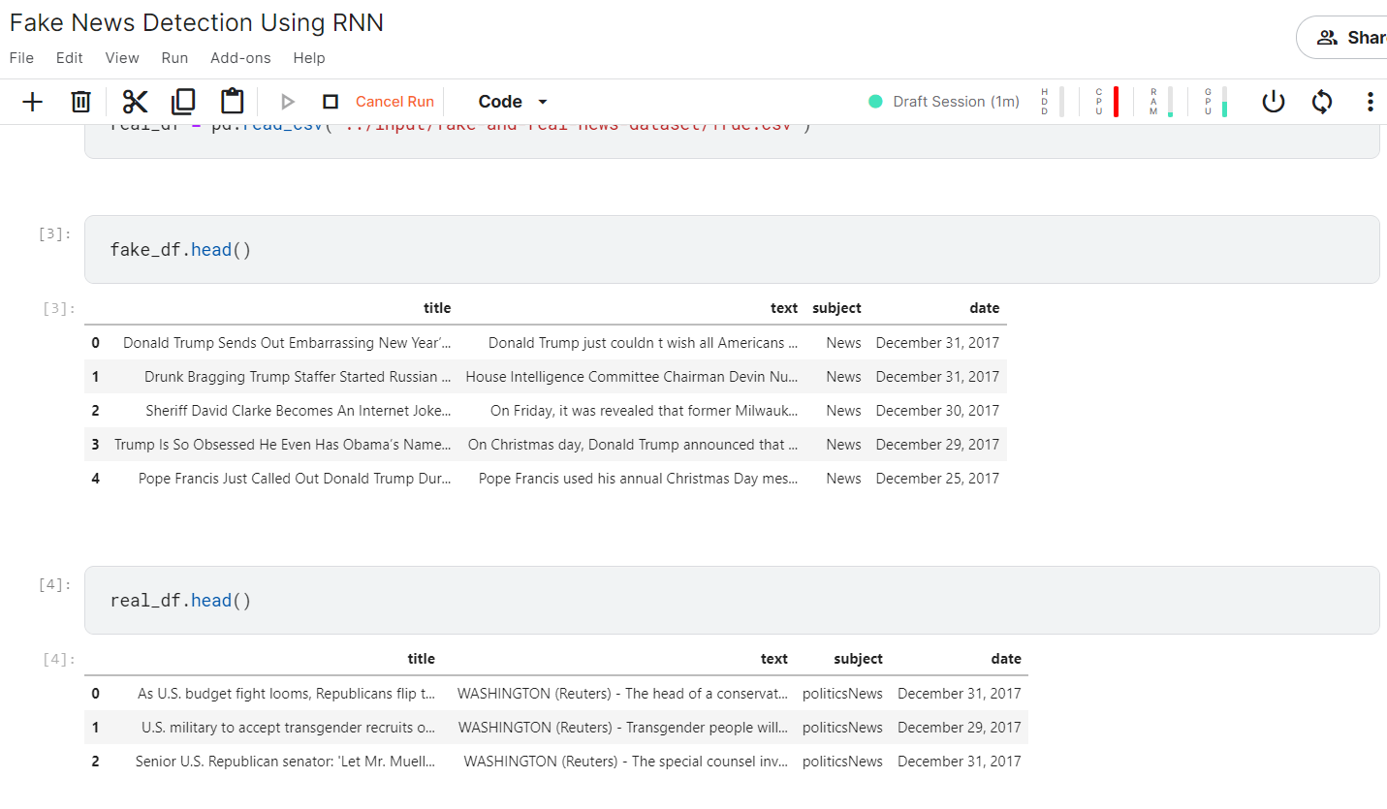Click into the fake_df.head() code cell

(732, 250)
